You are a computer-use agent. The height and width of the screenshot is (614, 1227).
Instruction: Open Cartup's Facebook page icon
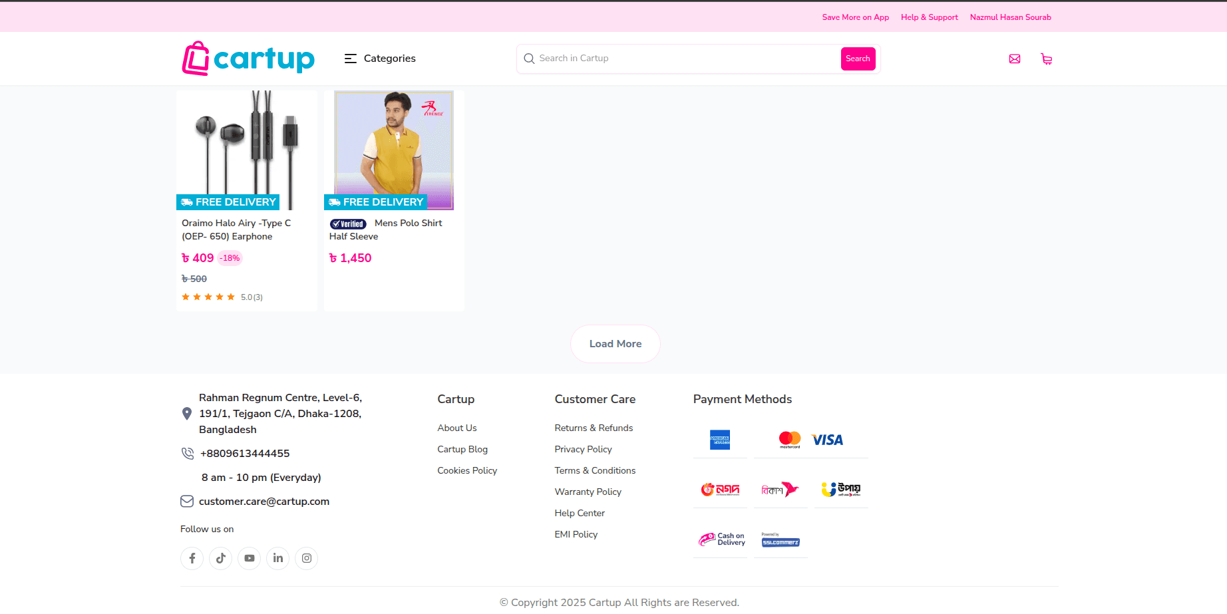(192, 558)
